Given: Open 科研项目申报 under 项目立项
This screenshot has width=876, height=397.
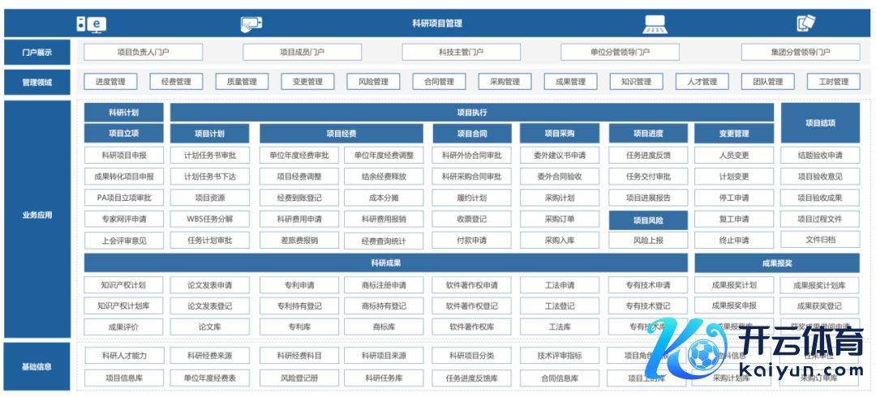Looking at the screenshot, I should [x=123, y=156].
